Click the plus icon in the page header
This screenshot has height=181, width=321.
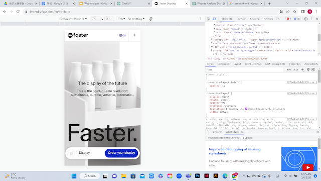134,35
